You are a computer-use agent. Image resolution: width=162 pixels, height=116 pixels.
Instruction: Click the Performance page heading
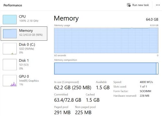13,5
